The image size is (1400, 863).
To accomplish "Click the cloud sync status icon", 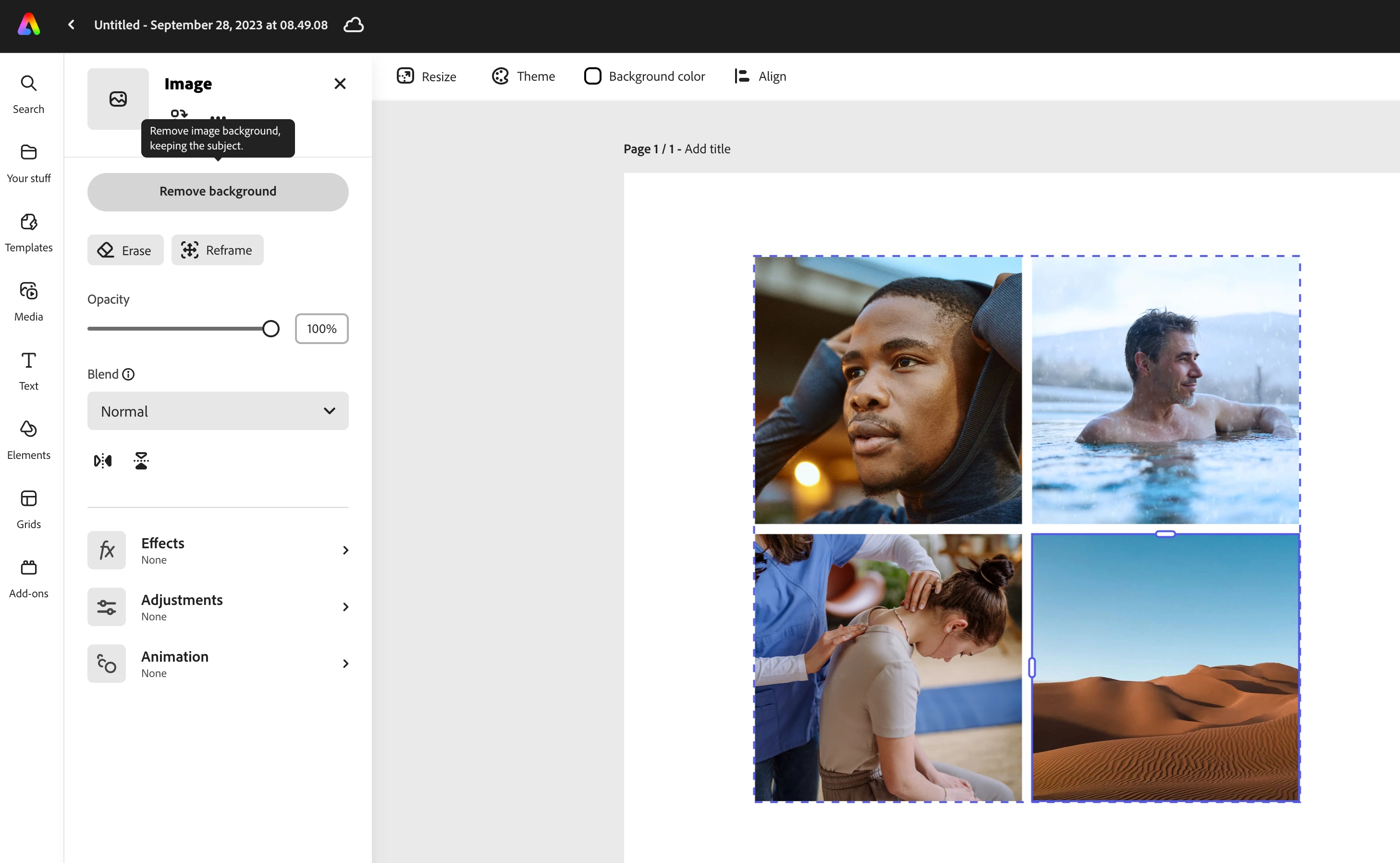I will (x=354, y=25).
